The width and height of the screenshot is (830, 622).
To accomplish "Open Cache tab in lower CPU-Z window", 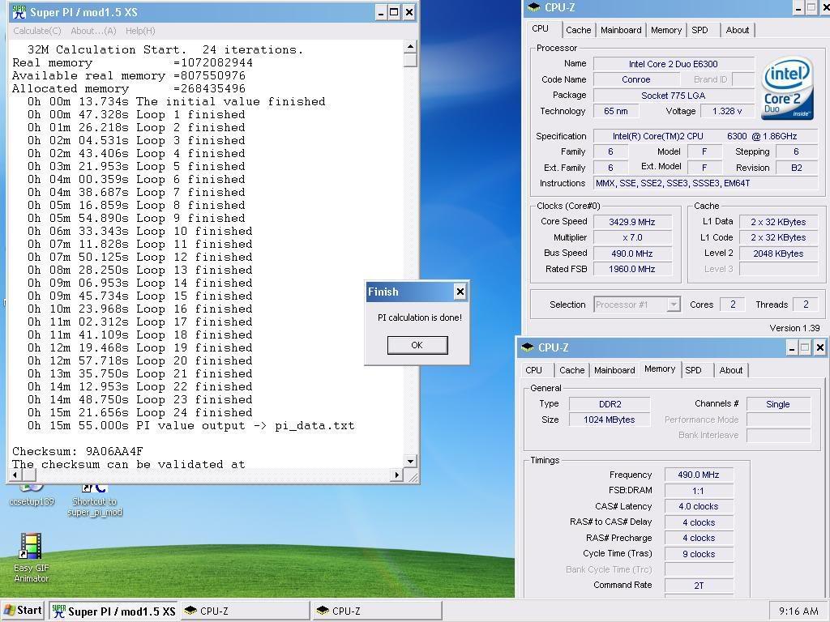I will coord(571,370).
